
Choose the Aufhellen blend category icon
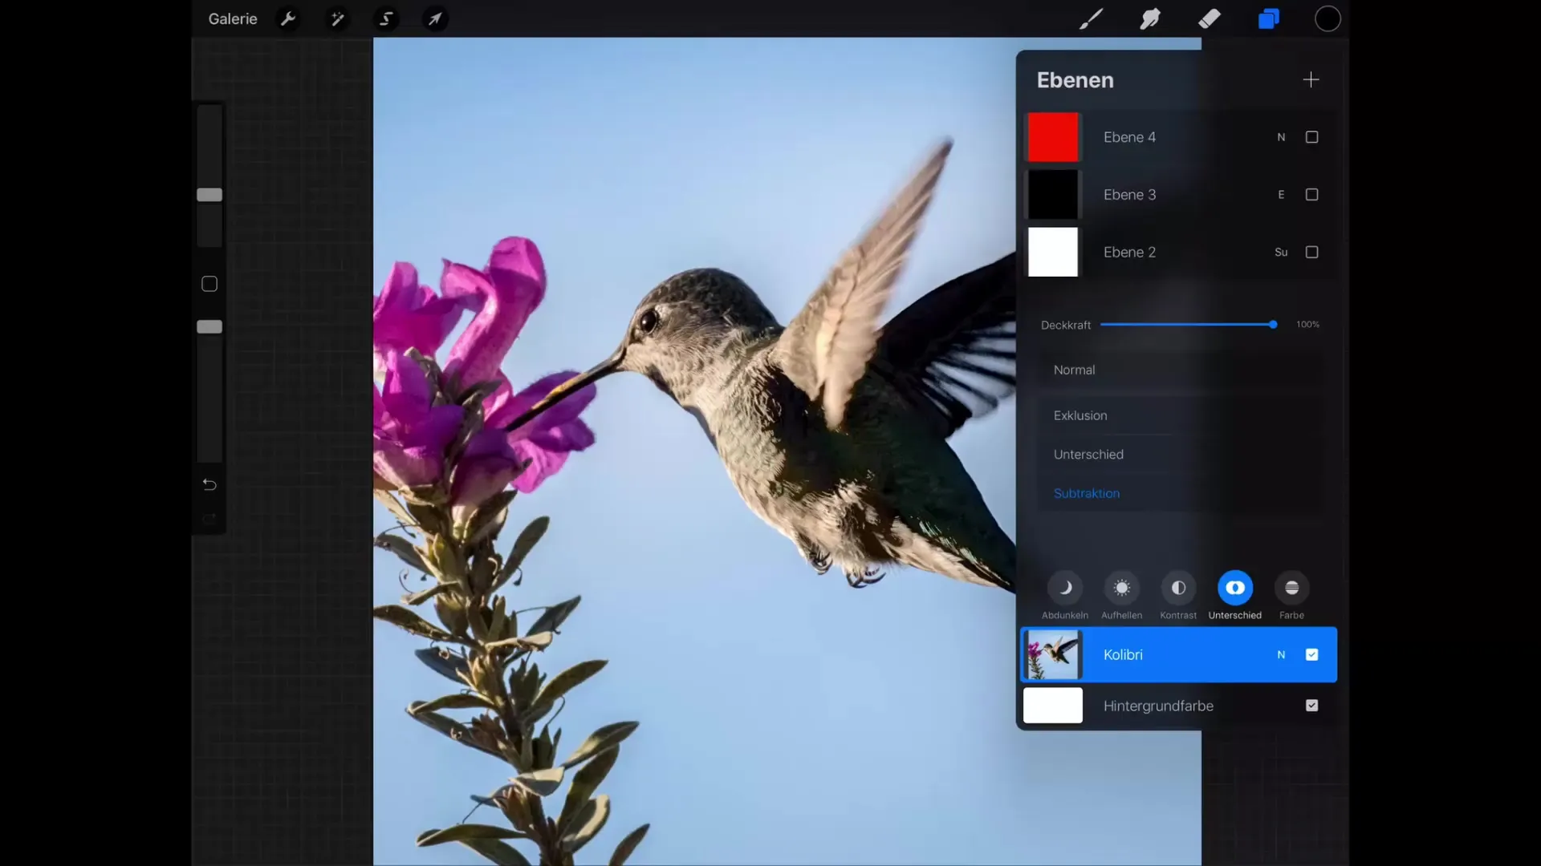tap(1122, 588)
